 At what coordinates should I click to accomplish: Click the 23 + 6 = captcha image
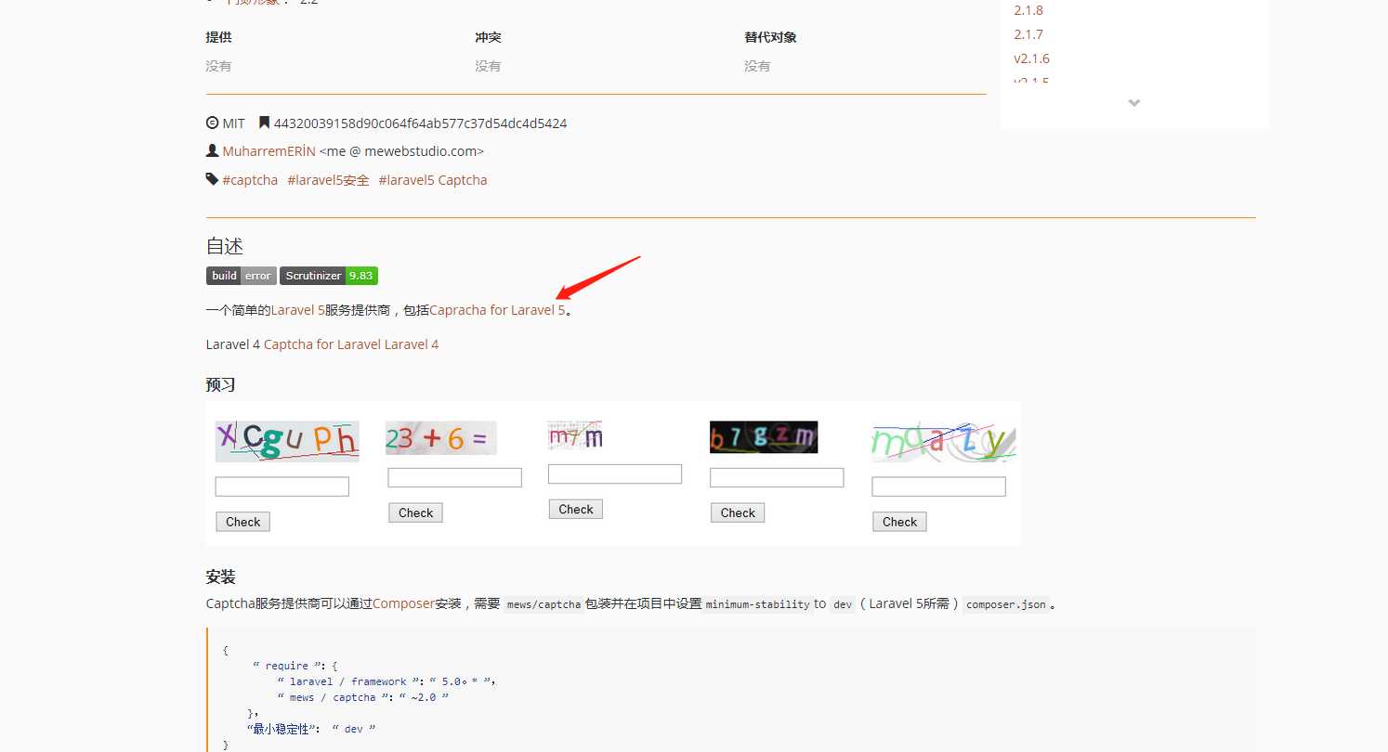point(441,438)
